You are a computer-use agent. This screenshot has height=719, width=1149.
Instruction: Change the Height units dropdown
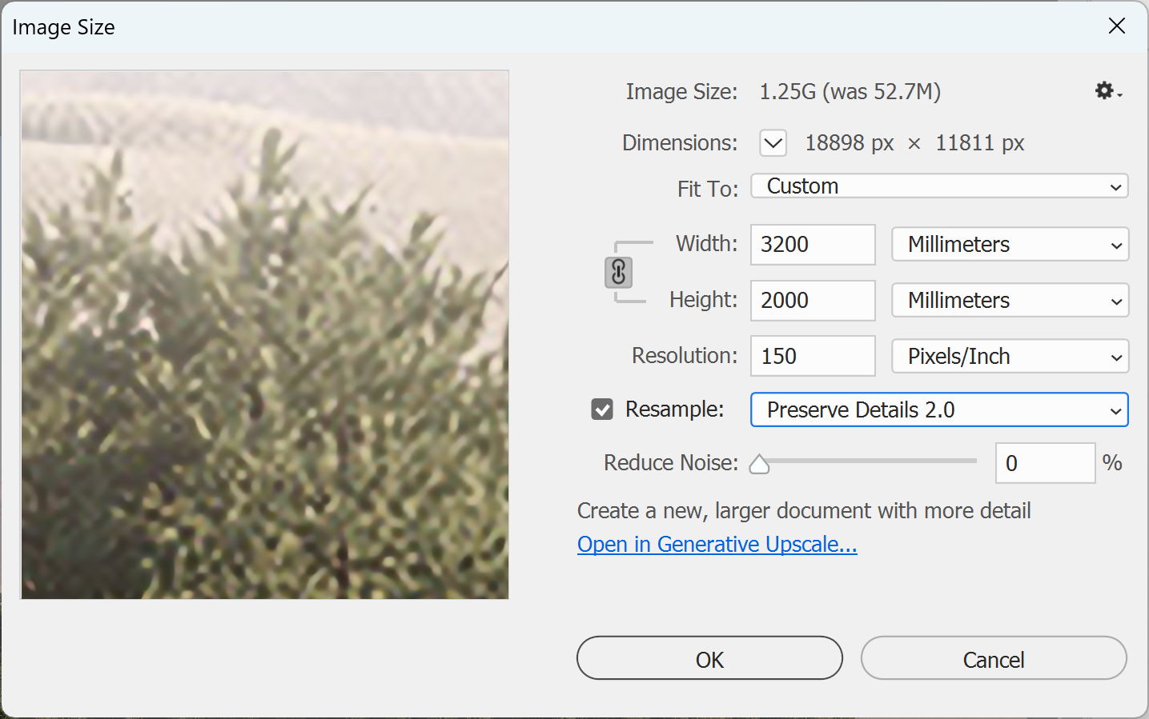[x=1010, y=301]
